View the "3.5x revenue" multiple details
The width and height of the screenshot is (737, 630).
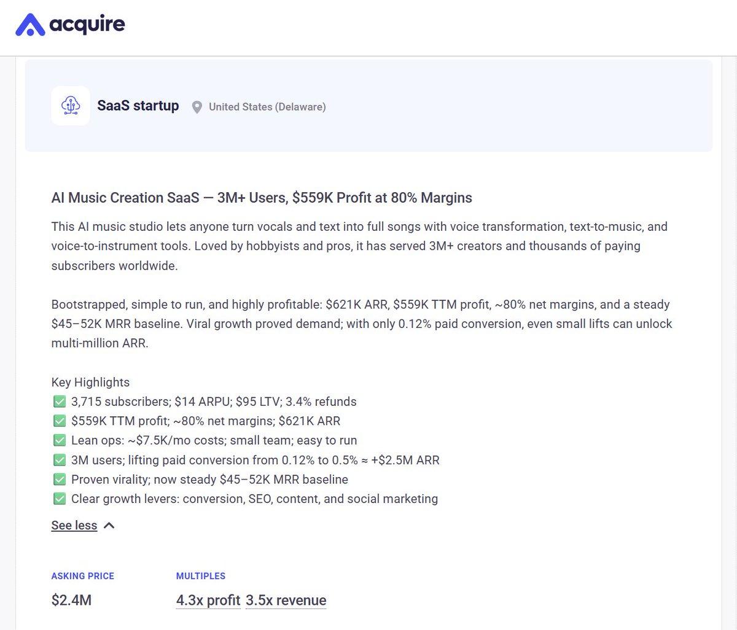pyautogui.click(x=286, y=600)
